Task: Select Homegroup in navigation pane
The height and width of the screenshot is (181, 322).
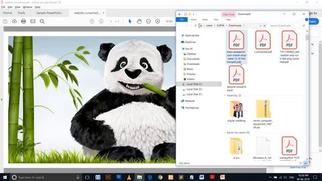Action: [192, 108]
